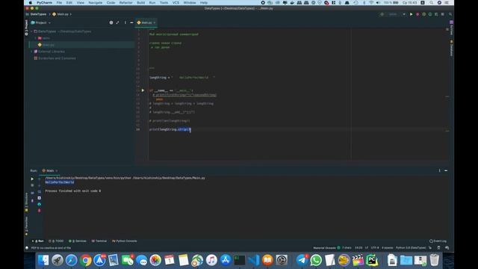Open Safari from the Dock
478x269 pixels.
click(72, 260)
